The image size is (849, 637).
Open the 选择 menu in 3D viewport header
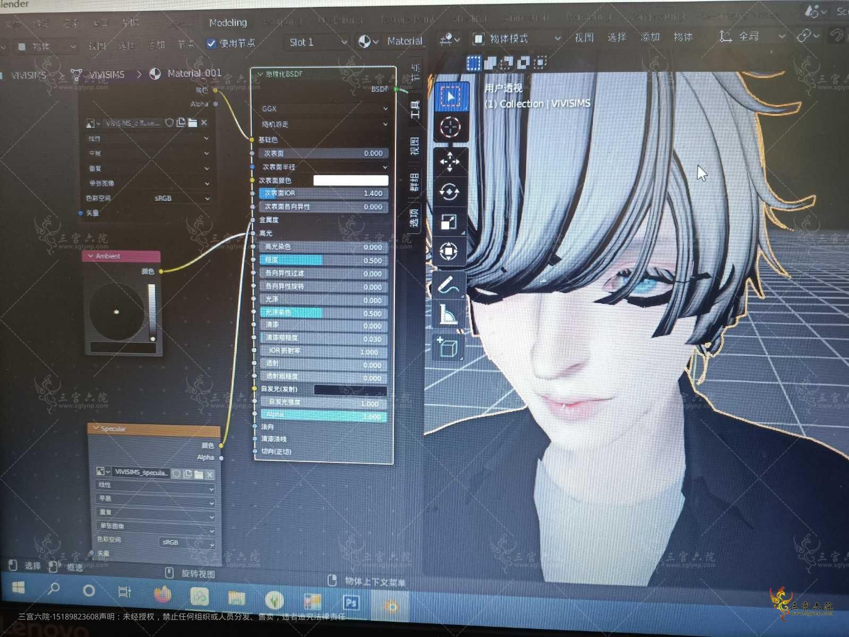[x=616, y=37]
